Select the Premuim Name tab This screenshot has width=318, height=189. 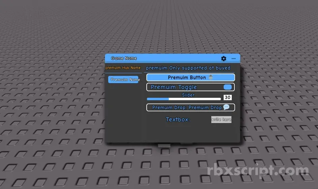[123, 79]
